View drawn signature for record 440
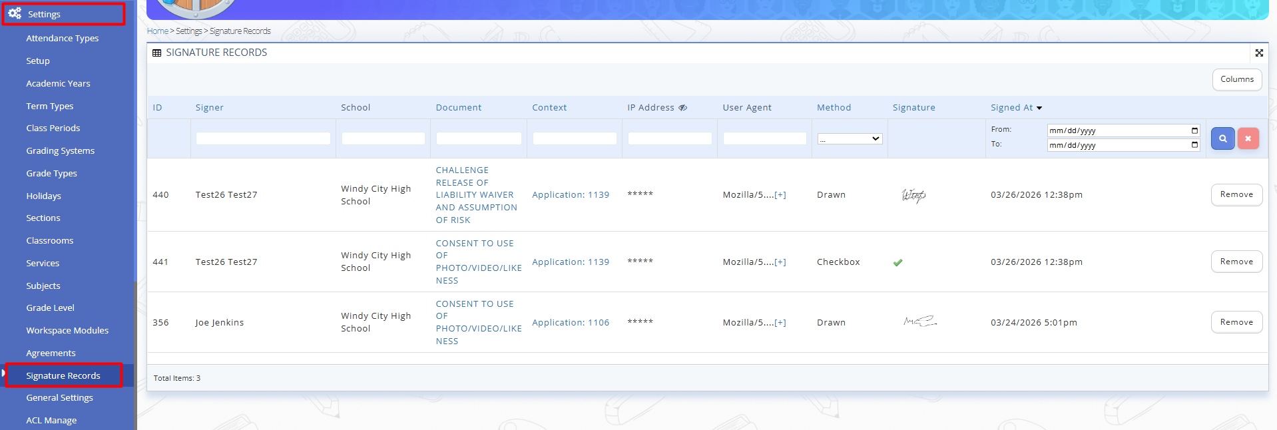 [913, 195]
